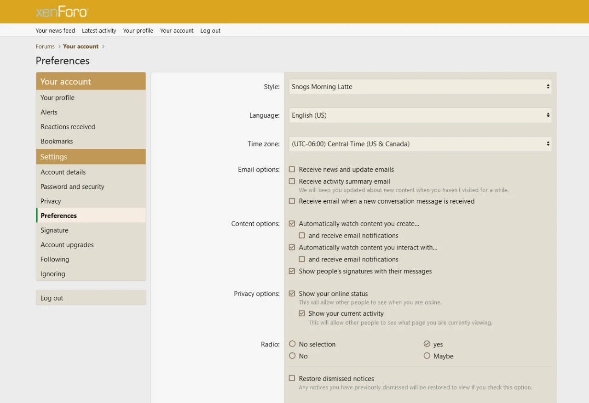
Task: Expand the Language selector
Action: tap(420, 115)
